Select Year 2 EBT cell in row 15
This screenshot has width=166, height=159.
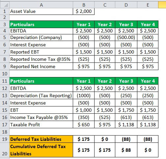click(105, 110)
